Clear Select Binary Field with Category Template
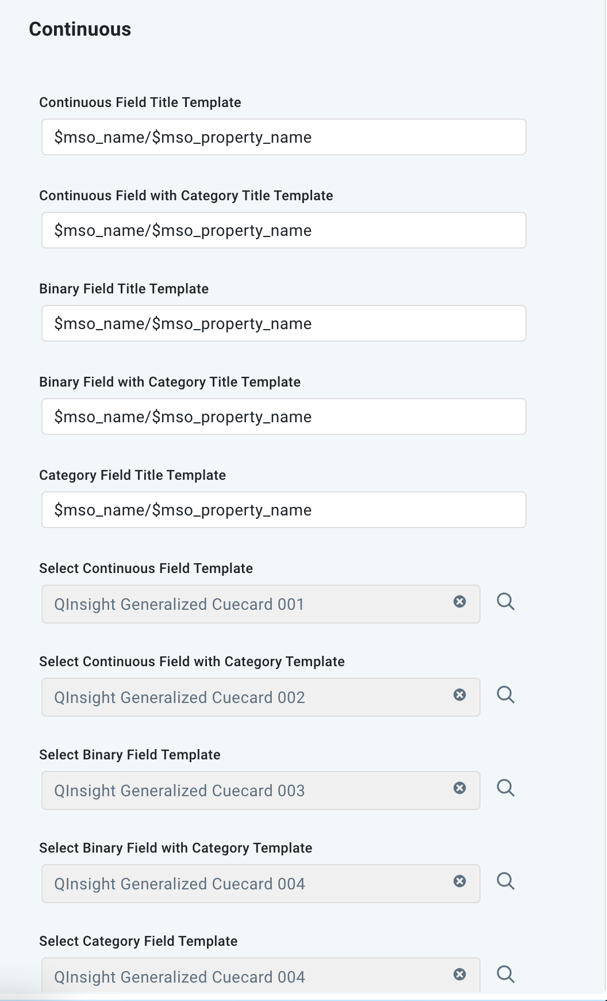Image resolution: width=607 pixels, height=1001 pixels. [459, 881]
